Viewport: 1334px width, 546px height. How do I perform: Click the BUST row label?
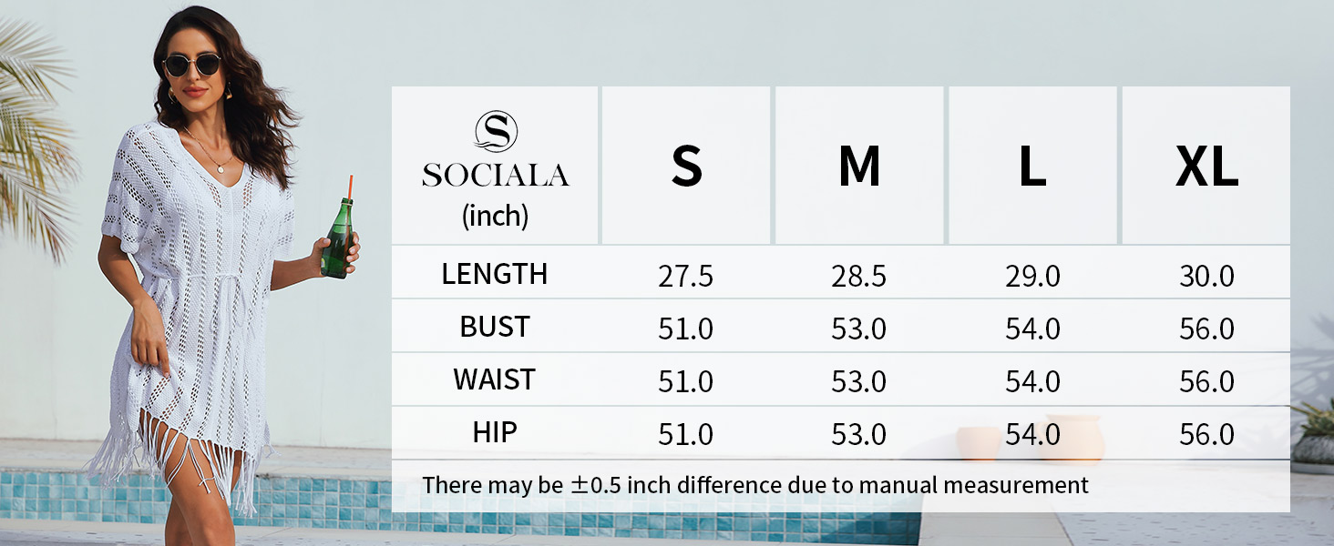(495, 327)
